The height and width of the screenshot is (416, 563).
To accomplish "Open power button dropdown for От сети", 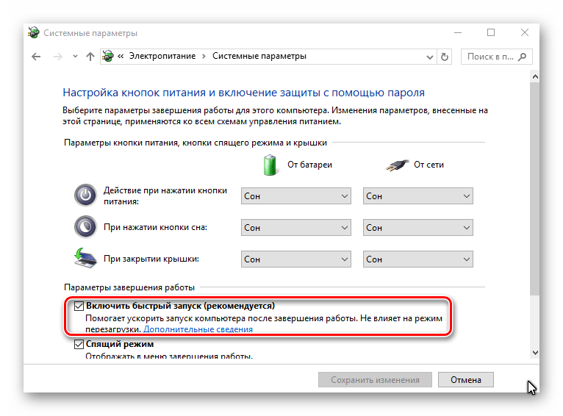I will click(418, 196).
